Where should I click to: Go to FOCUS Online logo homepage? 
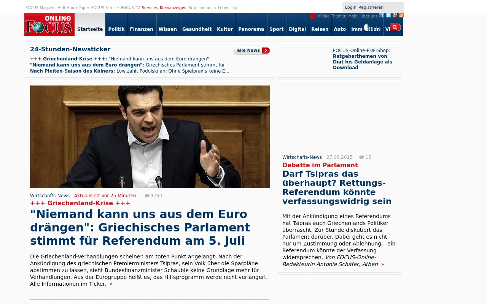(x=49, y=25)
